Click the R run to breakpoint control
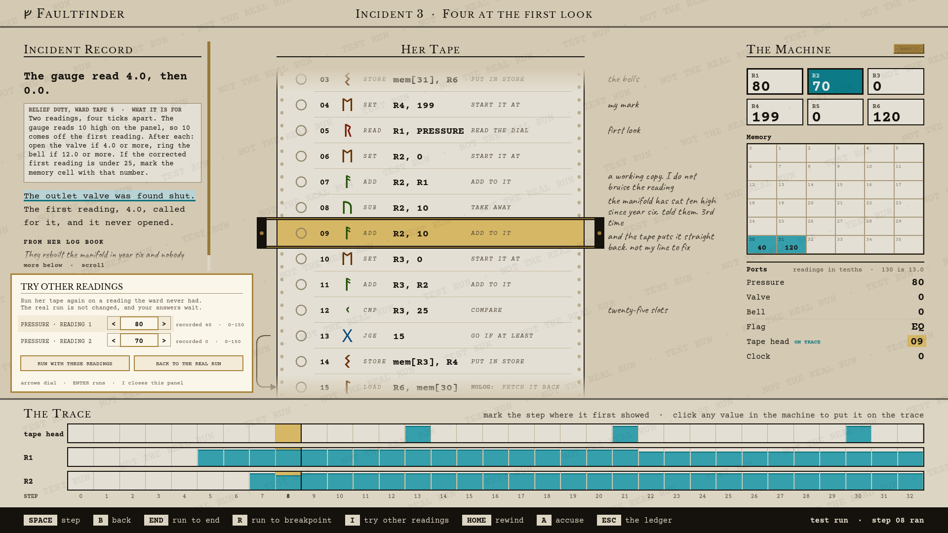This screenshot has width=948, height=533. pyautogui.click(x=282, y=520)
